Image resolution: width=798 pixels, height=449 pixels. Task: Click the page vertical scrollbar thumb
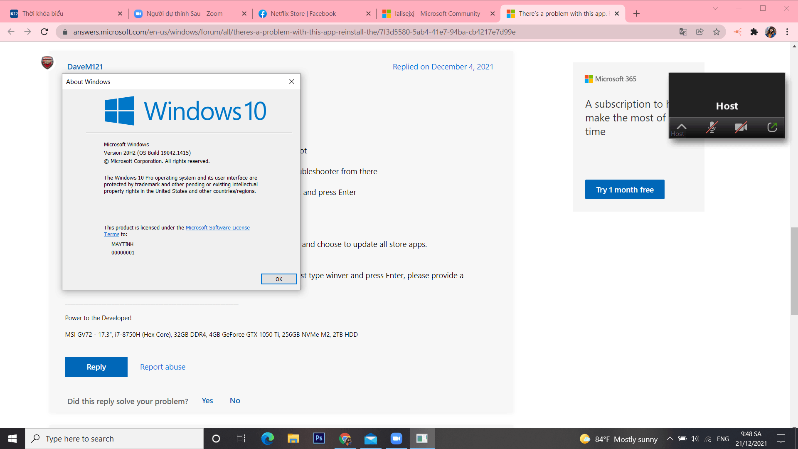tap(794, 271)
